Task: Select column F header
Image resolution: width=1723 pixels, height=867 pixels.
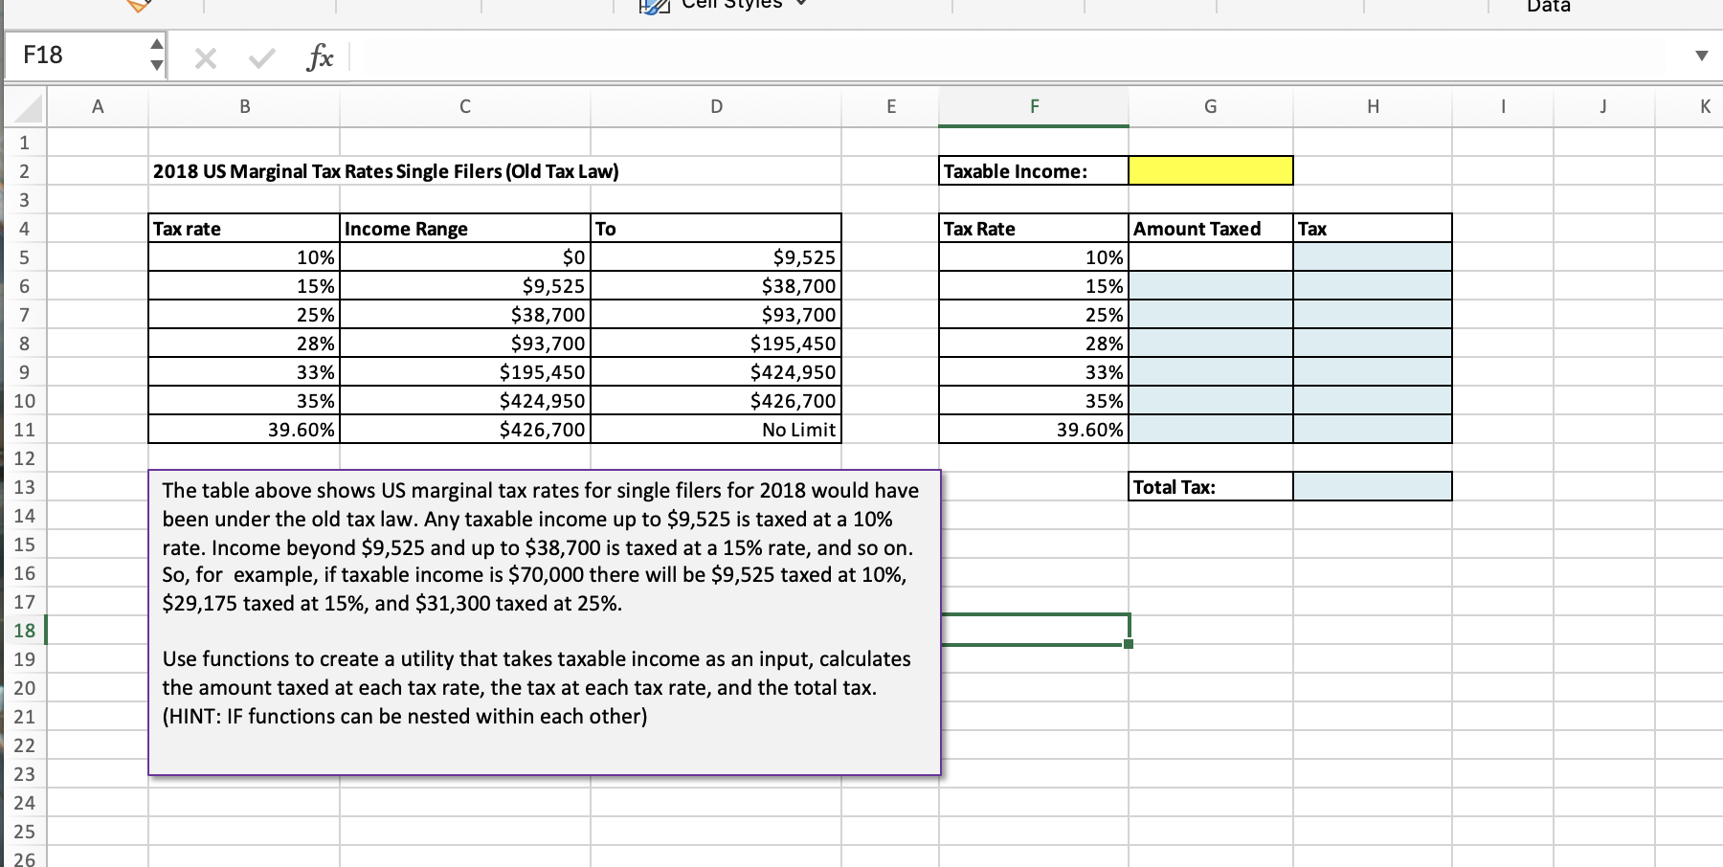Action: point(1034,107)
